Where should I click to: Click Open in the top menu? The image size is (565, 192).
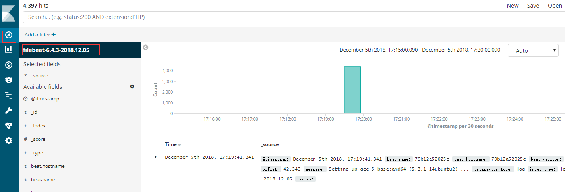tap(555, 6)
